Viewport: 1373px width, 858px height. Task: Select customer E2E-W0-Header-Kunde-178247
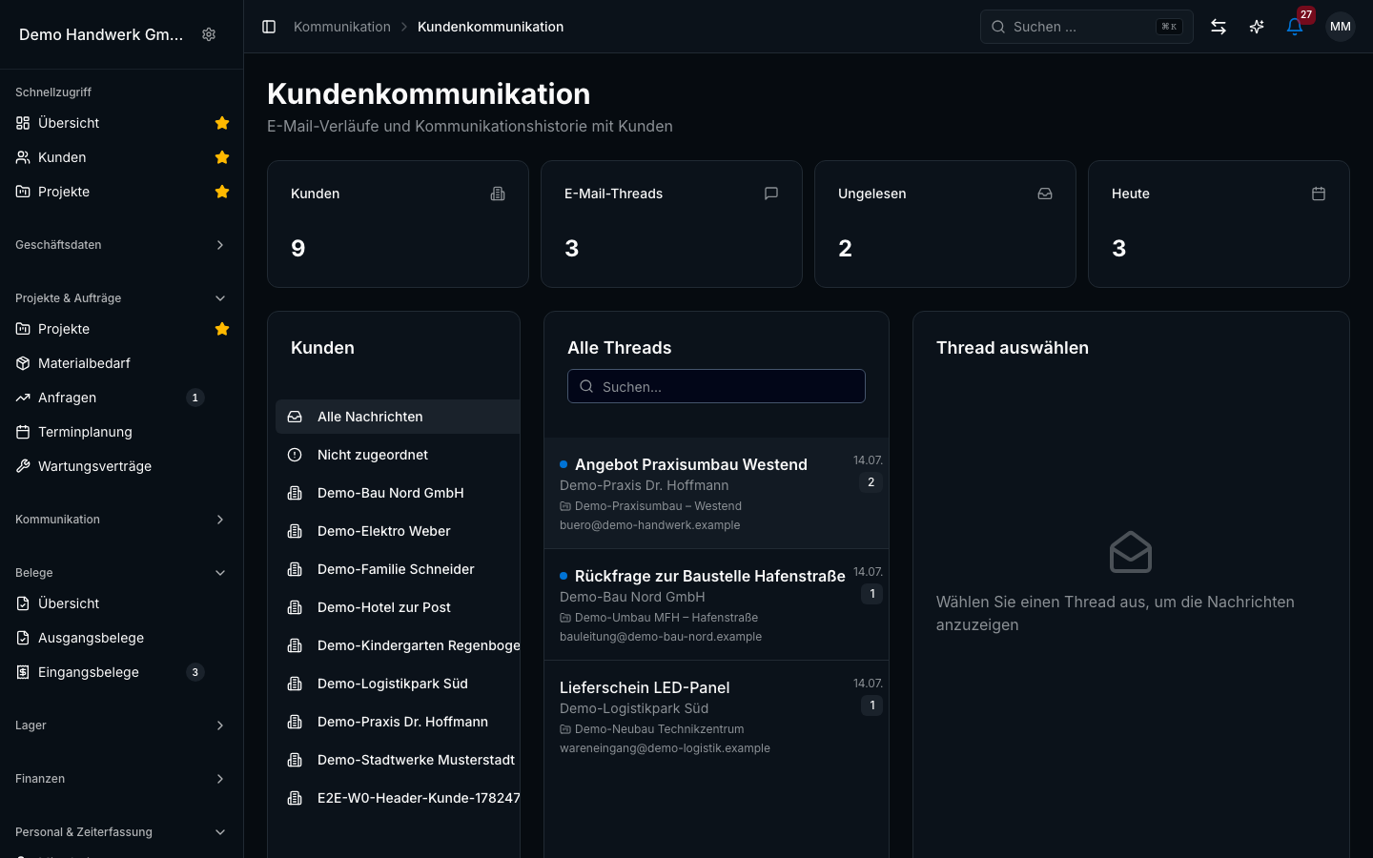coord(398,798)
